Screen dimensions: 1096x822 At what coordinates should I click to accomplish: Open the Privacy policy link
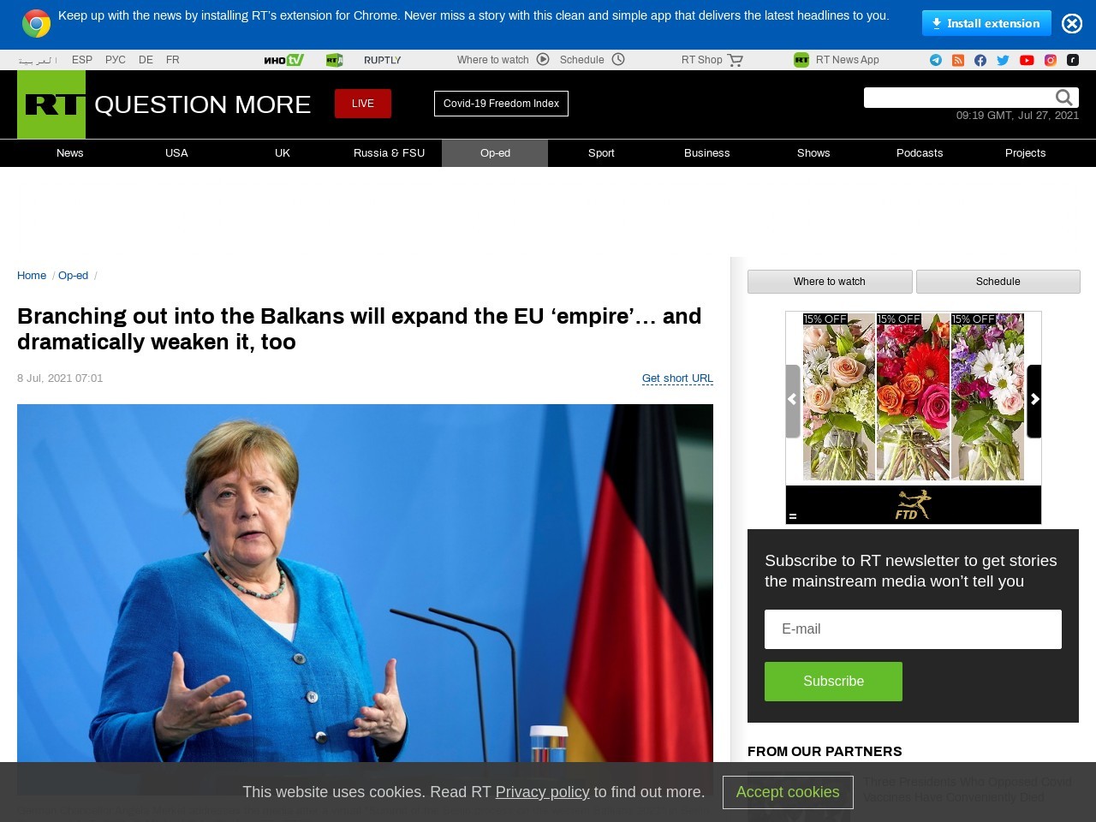[x=542, y=792]
